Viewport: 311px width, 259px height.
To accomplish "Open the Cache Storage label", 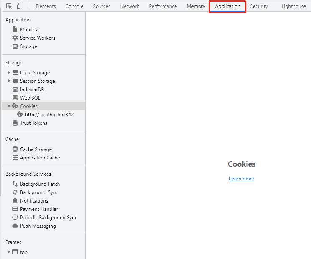I will click(36, 149).
